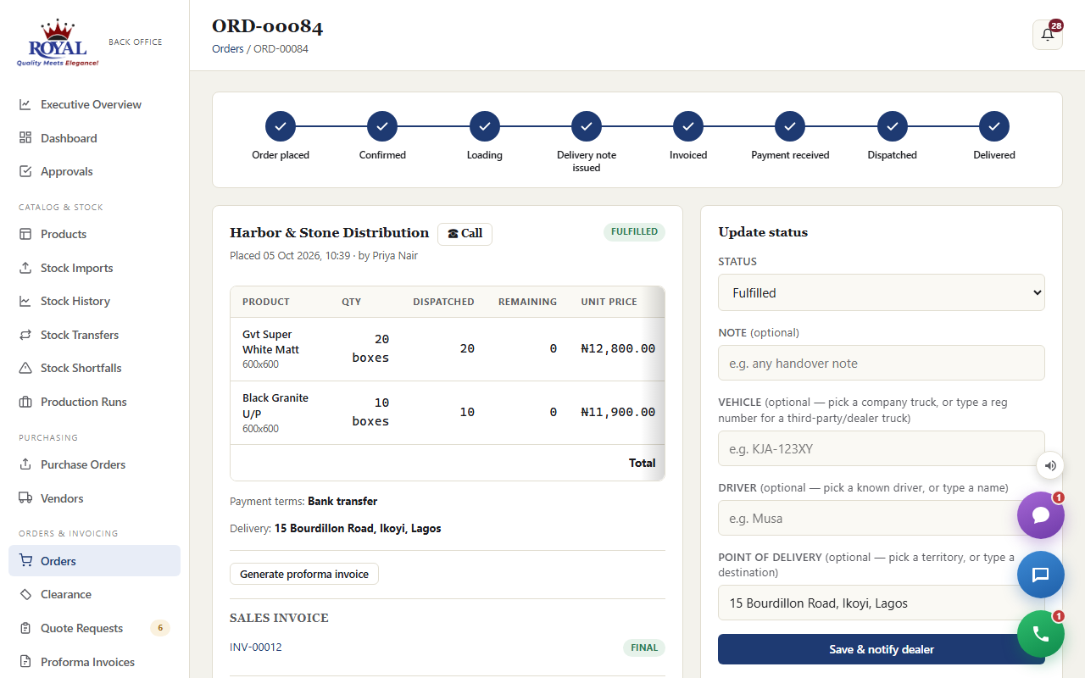Click the Delivered step checkmark

(x=994, y=126)
